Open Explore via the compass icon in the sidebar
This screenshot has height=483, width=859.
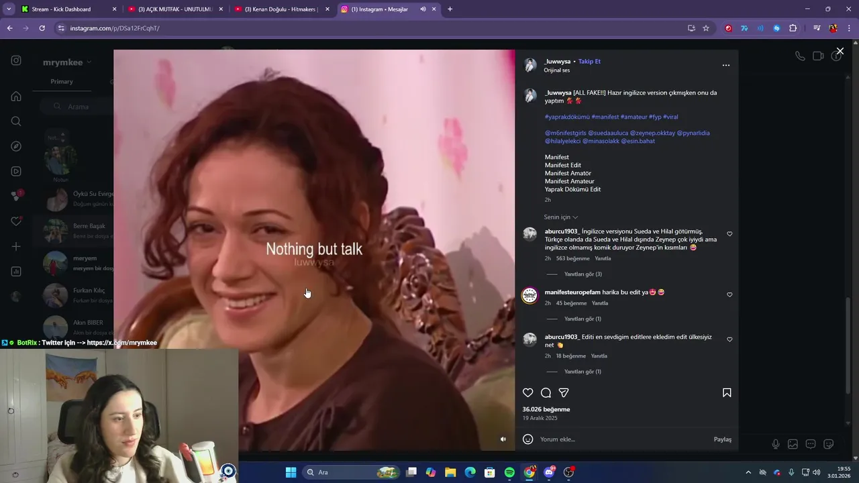click(16, 146)
